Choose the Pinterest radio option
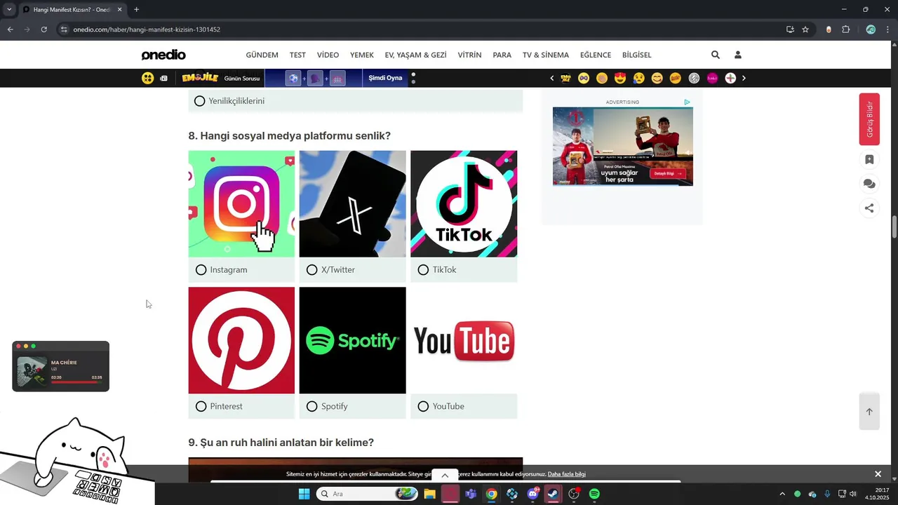This screenshot has width=898, height=505. coord(201,406)
